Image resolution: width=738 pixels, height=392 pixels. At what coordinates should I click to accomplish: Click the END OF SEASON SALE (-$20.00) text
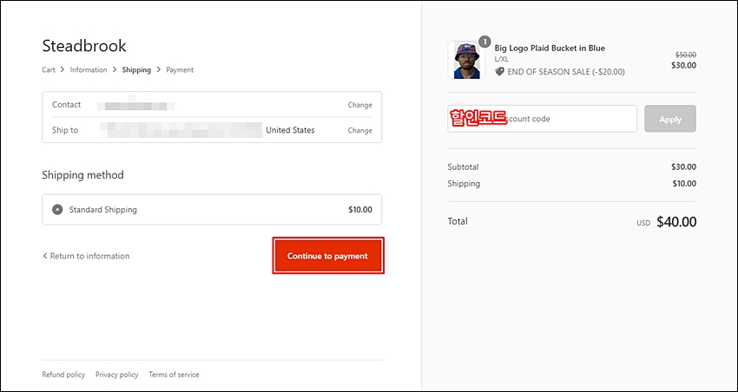coord(566,72)
